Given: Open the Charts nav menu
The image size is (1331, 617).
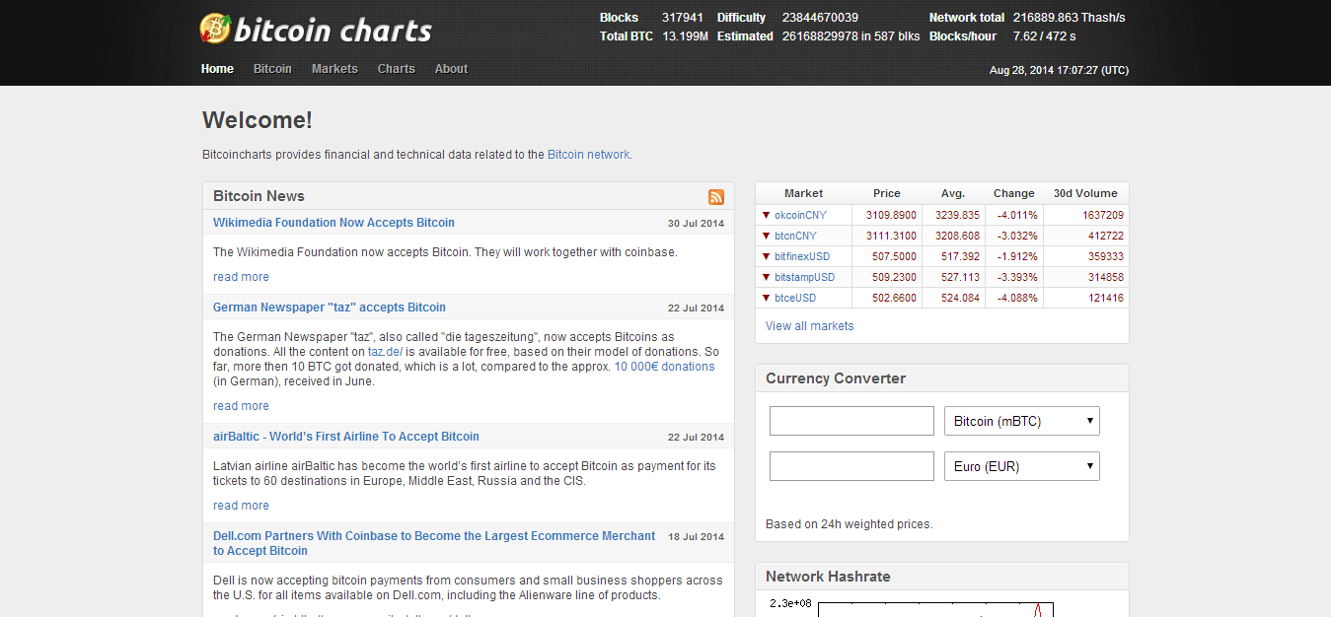Looking at the screenshot, I should pyautogui.click(x=397, y=69).
